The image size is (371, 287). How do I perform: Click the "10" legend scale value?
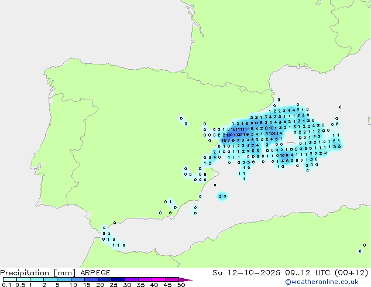point(73,285)
